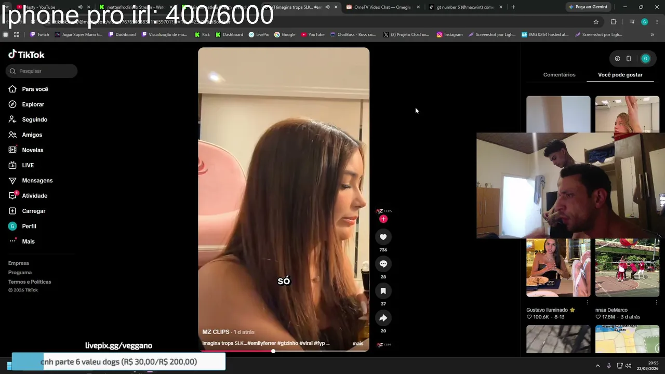Open Chrome profile avatar in toolbar

(644, 22)
